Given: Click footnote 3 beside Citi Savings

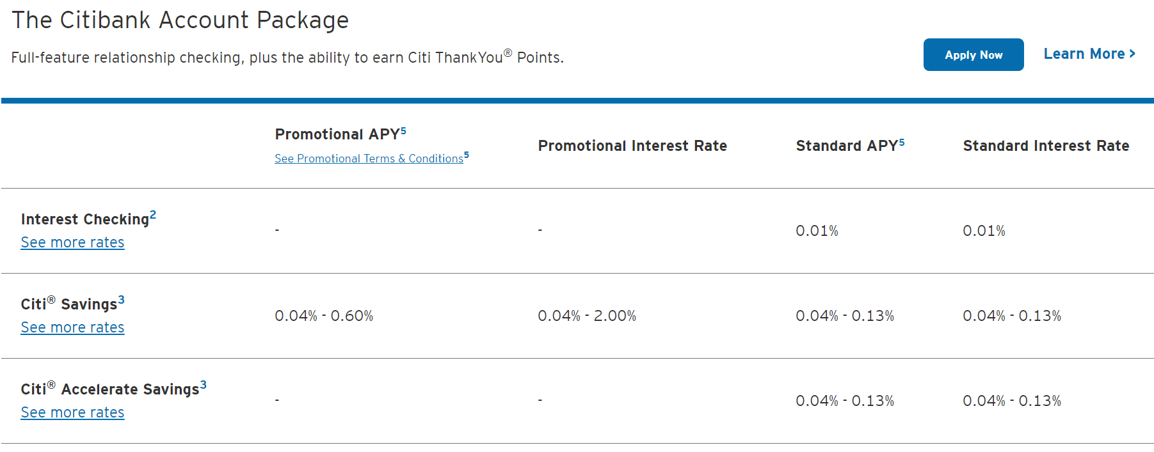Looking at the screenshot, I should click(x=122, y=300).
